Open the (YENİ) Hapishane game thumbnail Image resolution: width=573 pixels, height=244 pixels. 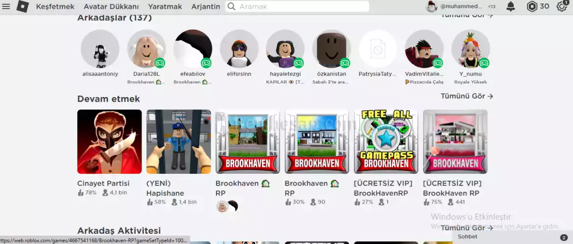(179, 142)
